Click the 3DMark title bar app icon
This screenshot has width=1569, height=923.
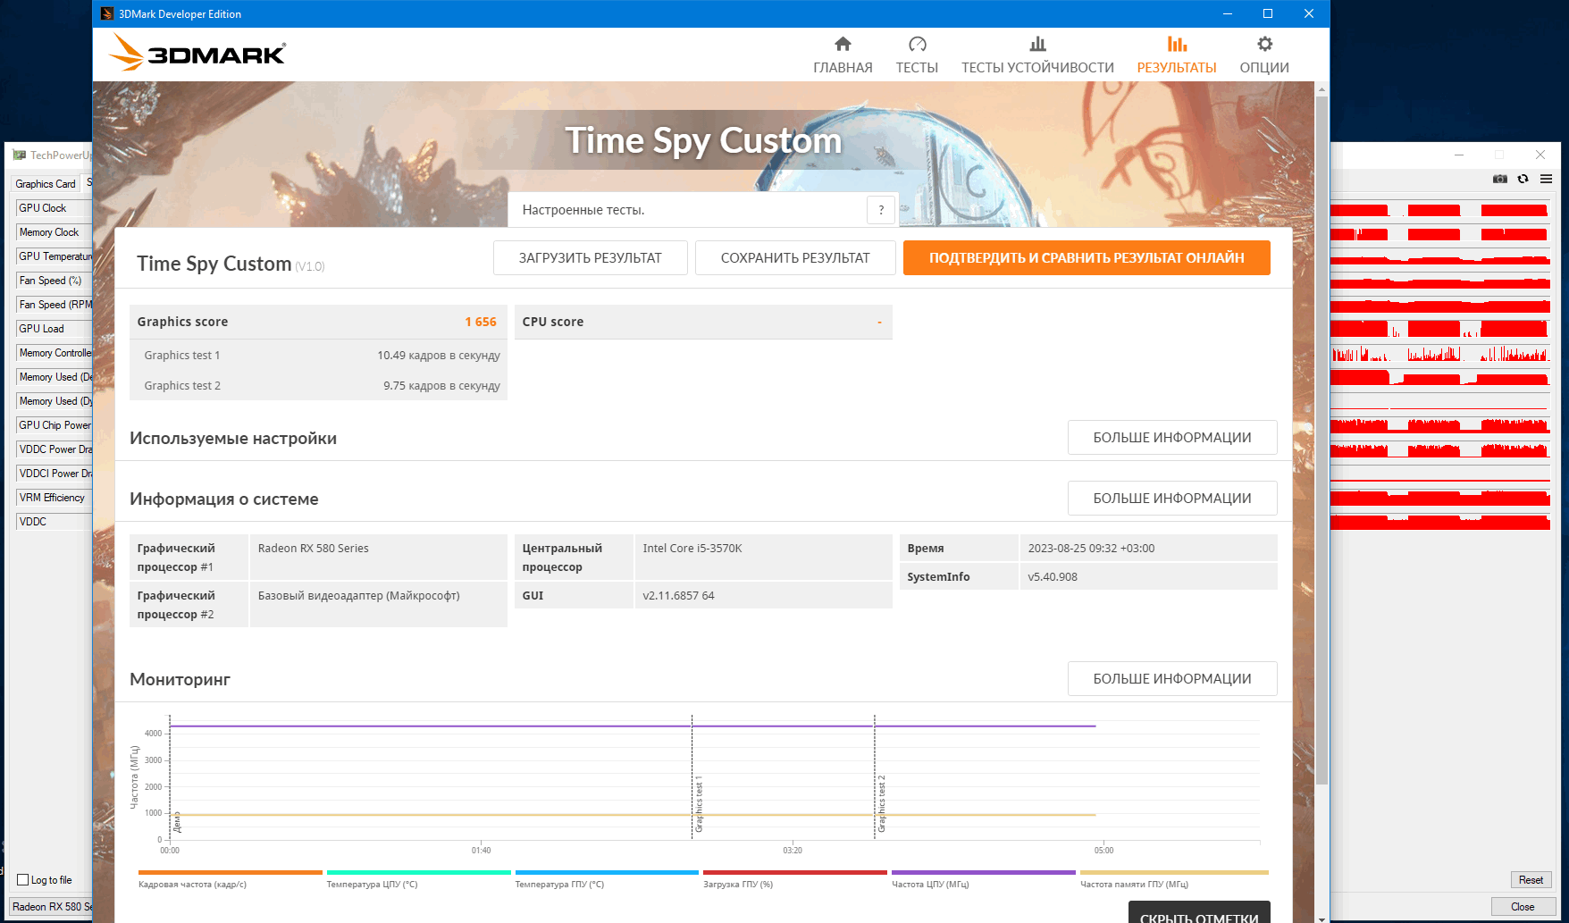(x=107, y=13)
